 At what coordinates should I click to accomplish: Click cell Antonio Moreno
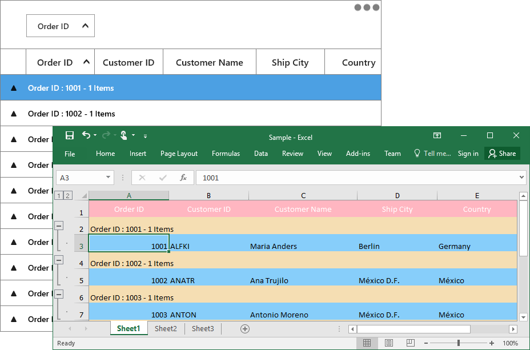point(303,311)
